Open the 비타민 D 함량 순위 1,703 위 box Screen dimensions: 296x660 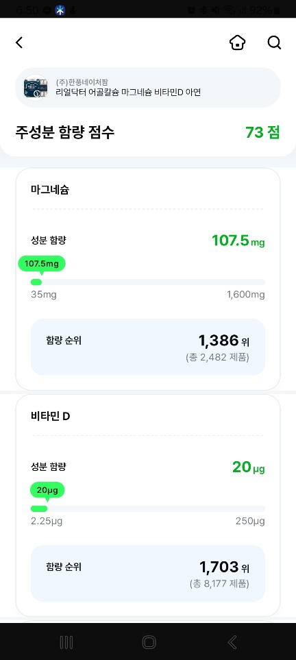pyautogui.click(x=148, y=573)
